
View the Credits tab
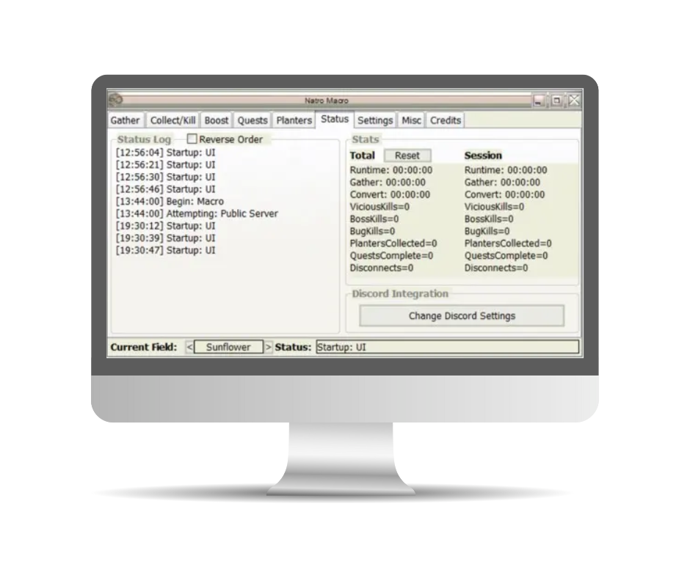[445, 120]
